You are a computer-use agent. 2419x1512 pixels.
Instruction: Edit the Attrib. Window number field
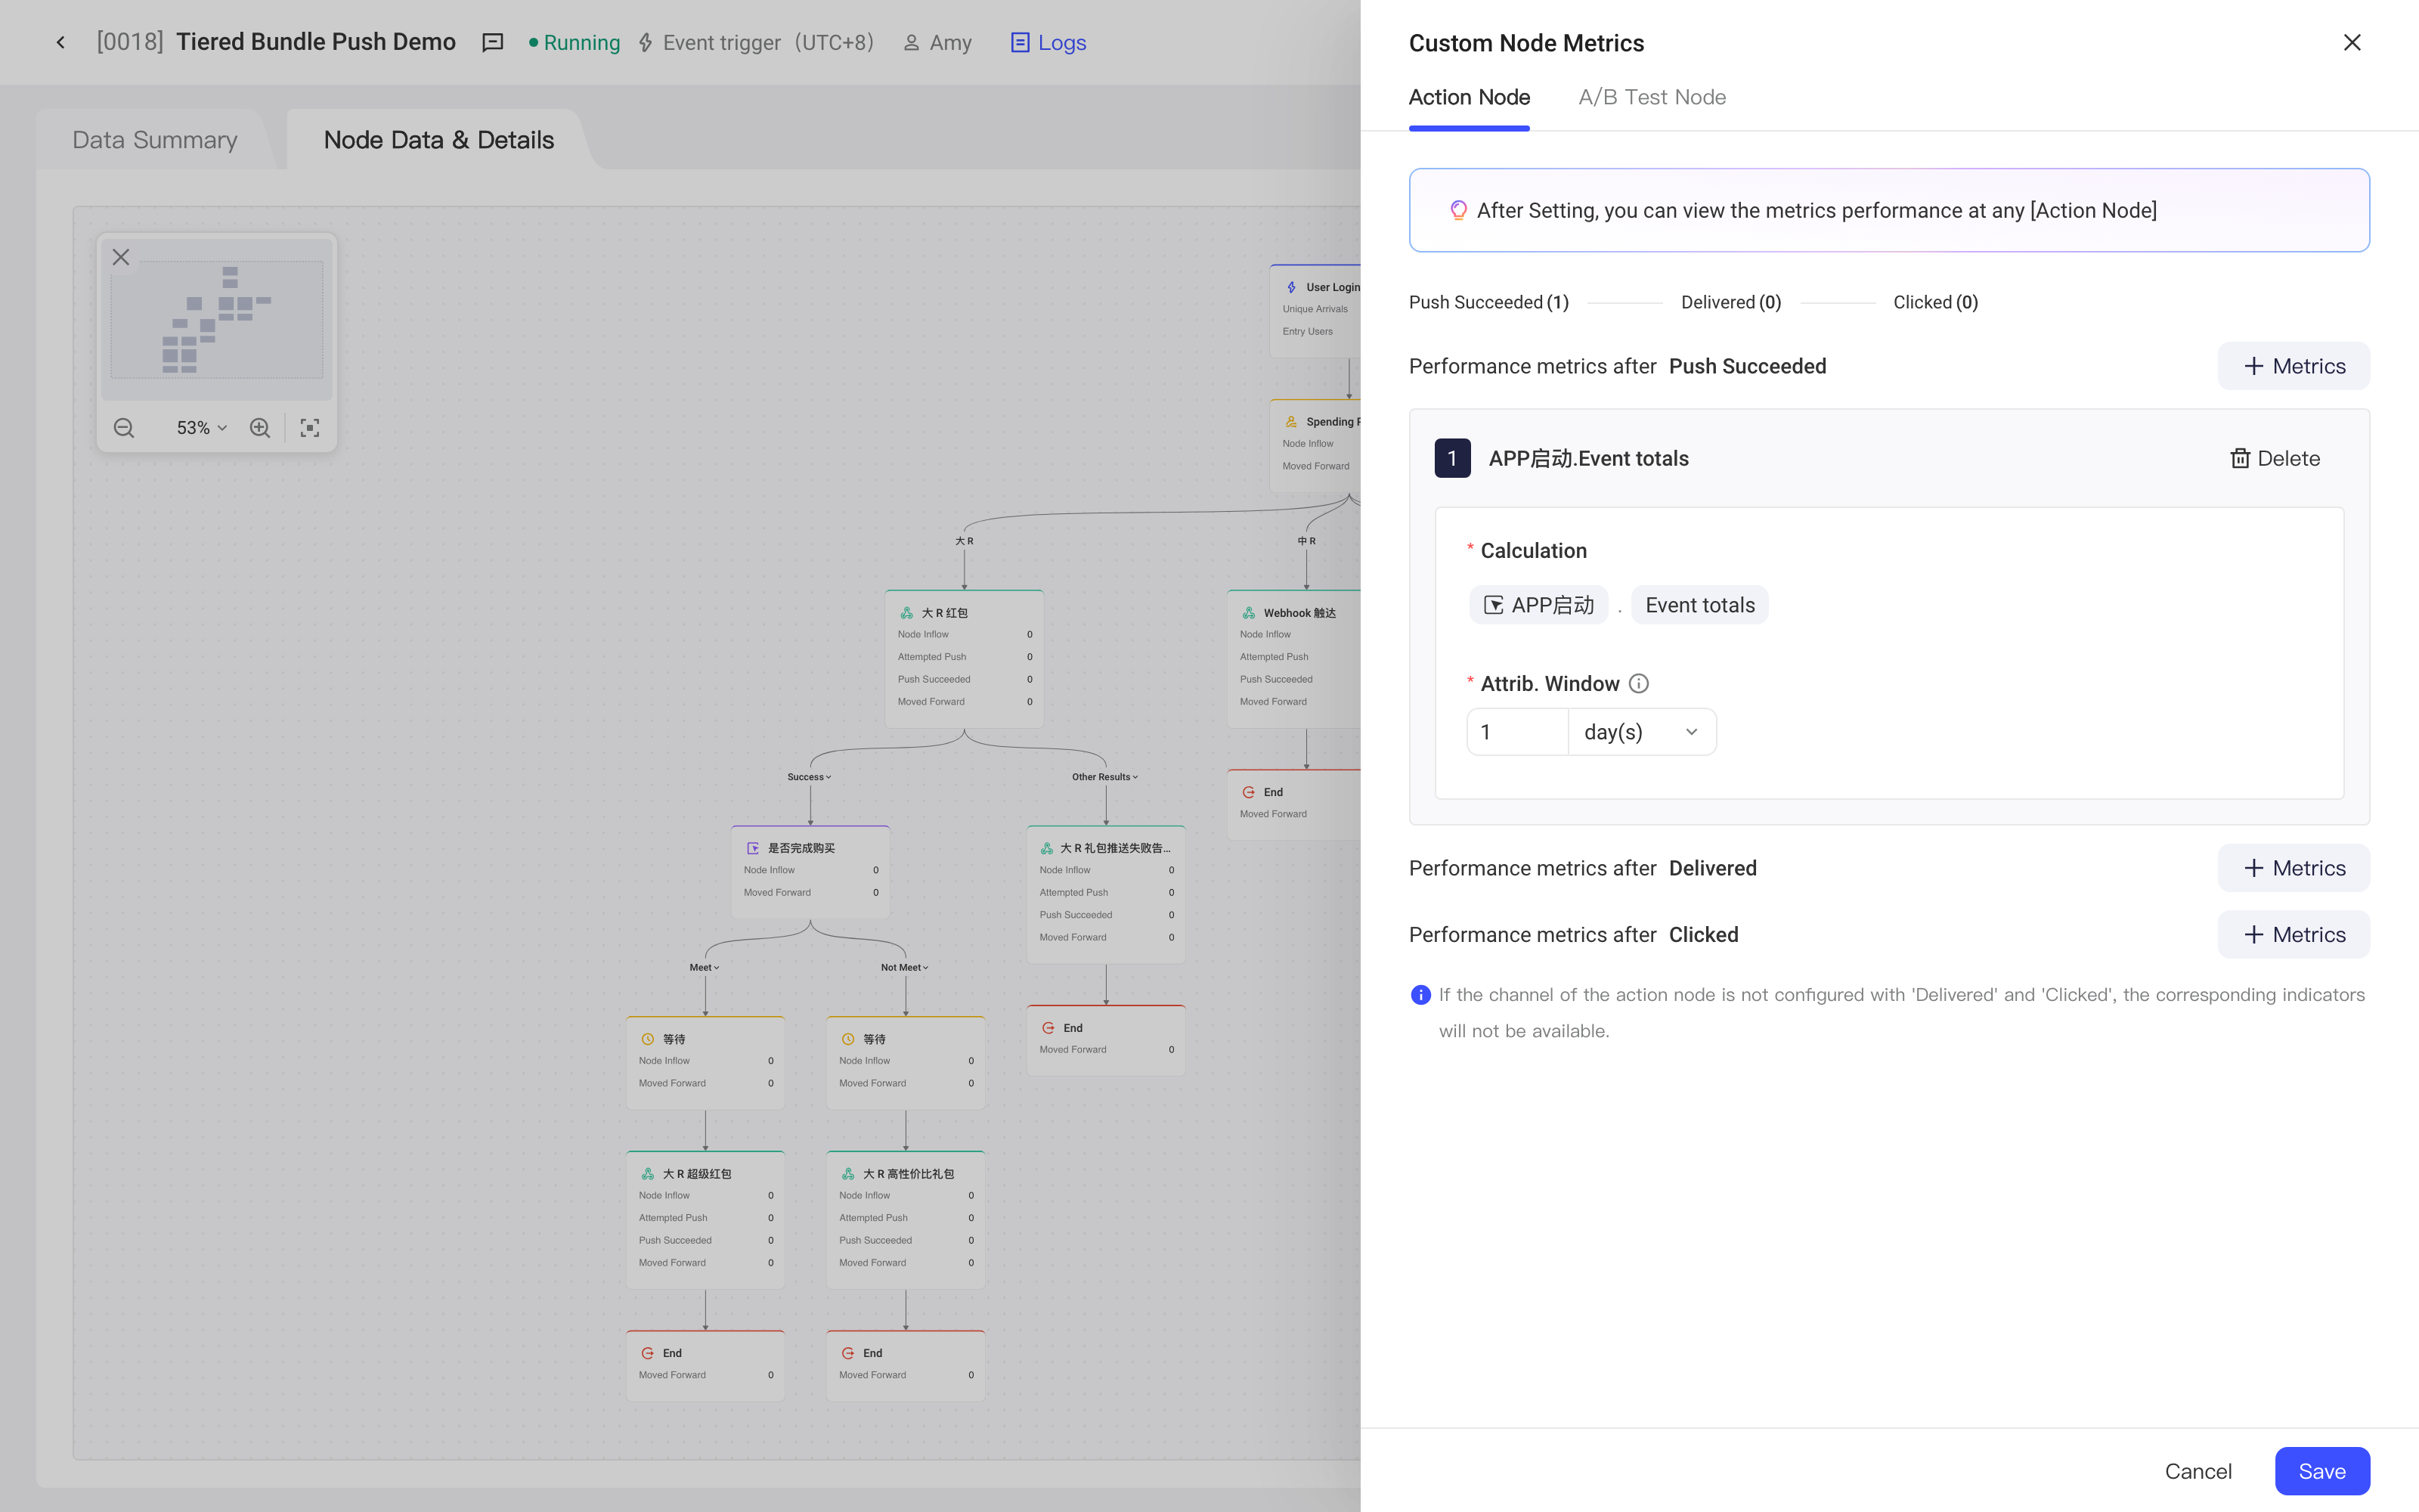point(1517,732)
